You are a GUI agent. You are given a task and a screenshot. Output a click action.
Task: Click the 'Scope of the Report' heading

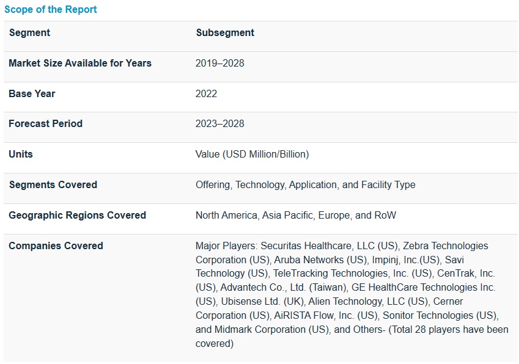[51, 9]
